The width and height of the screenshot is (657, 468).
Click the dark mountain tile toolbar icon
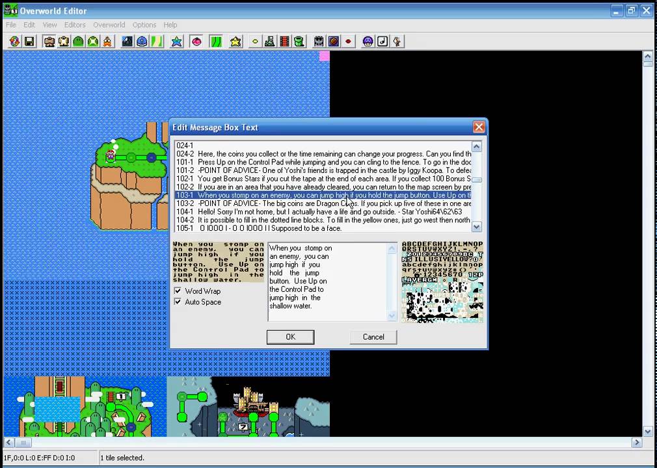pyautogui.click(x=127, y=42)
